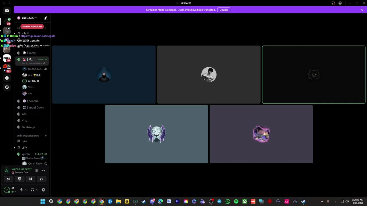Join the Yonku voice channel
Screen dimensions: 367x206
[x=32, y=53]
